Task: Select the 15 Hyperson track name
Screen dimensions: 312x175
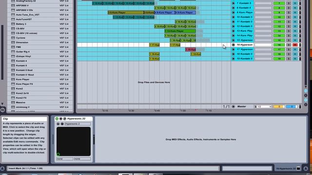Action: click(245, 40)
